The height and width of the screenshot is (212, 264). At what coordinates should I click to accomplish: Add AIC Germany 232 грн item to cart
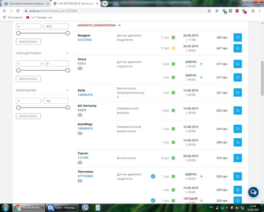[238, 111]
